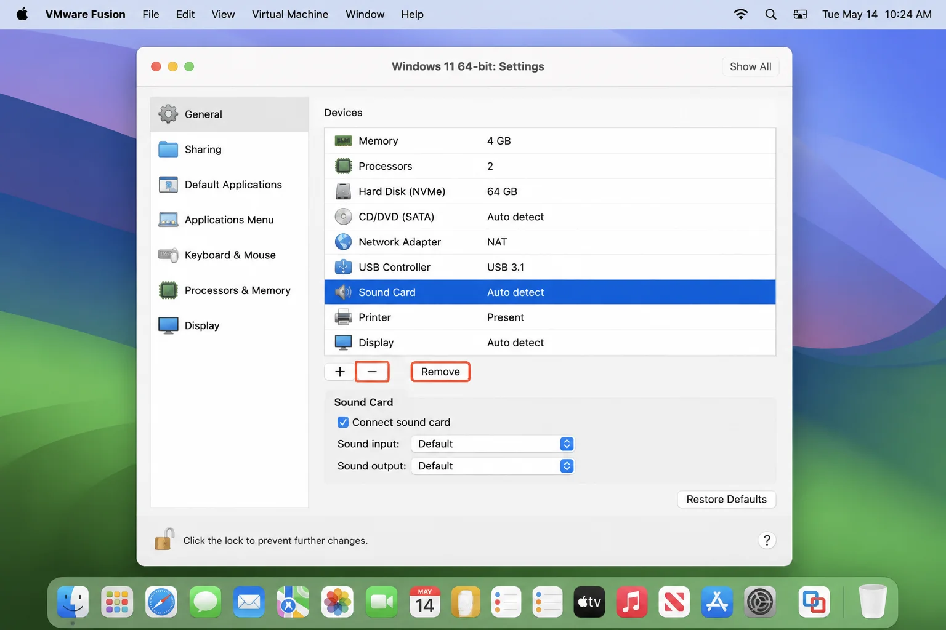Image resolution: width=946 pixels, height=630 pixels.
Task: Click Auto detect in CD/DVD row
Action: coord(515,217)
